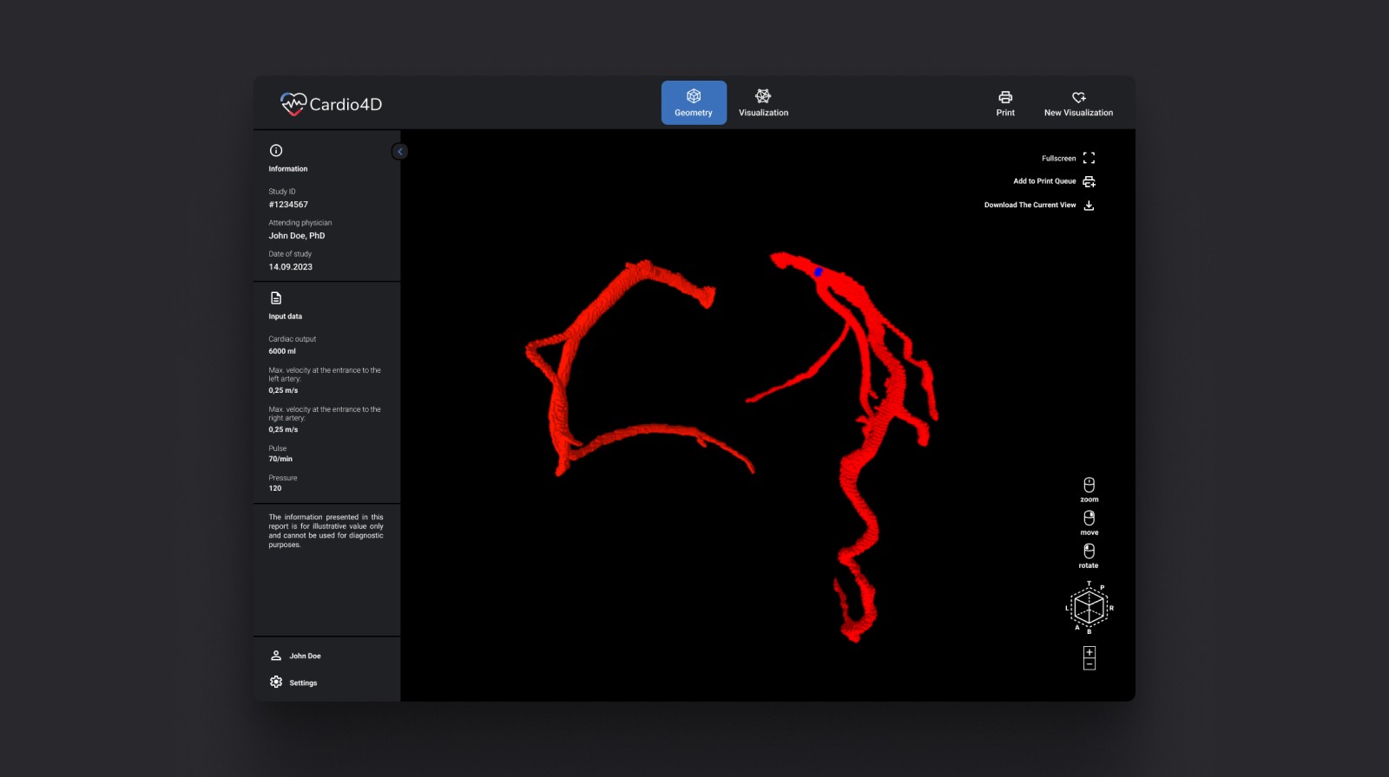The height and width of the screenshot is (777, 1389).
Task: Click the Information panel icon
Action: tap(276, 150)
